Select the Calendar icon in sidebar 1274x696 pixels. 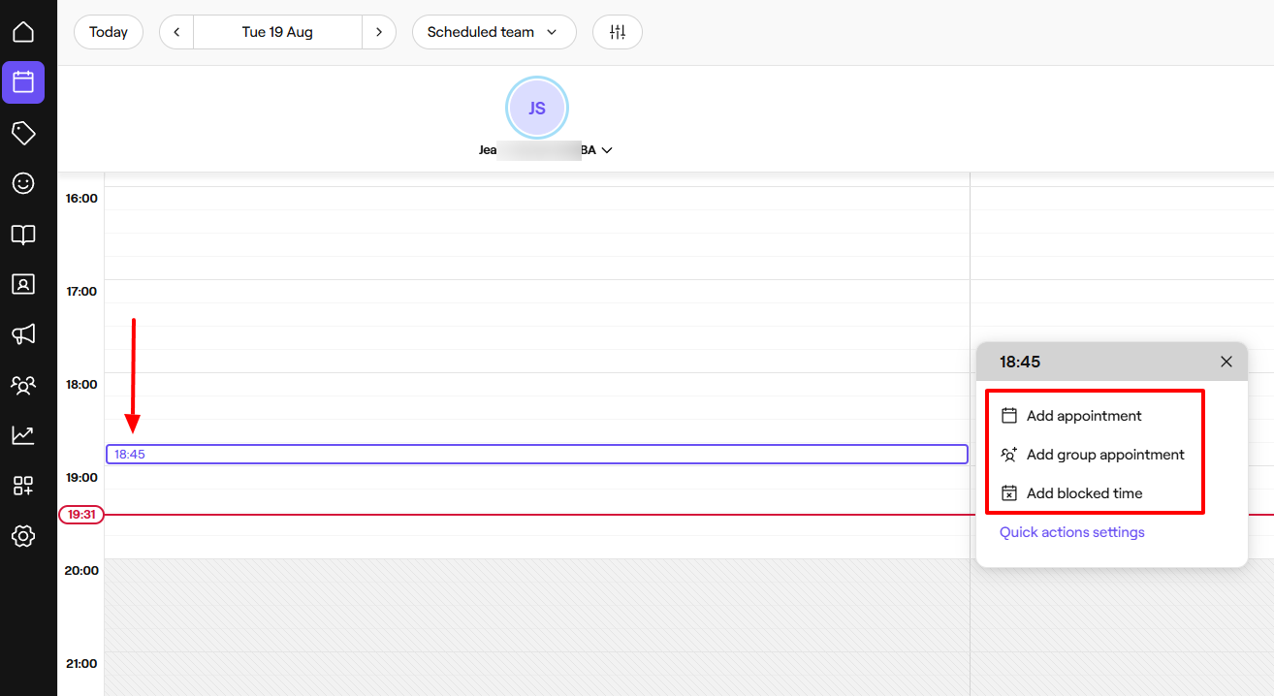pyautogui.click(x=23, y=82)
